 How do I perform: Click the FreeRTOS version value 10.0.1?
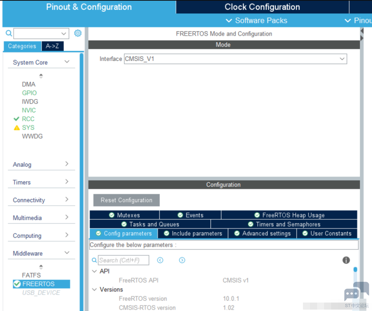point(231,299)
